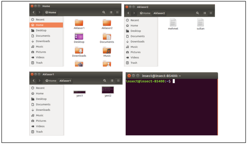The width and height of the screenshot is (247, 144).
Task: Select Videos in Aklasor1 window sidebar
Action: click(46, 126)
